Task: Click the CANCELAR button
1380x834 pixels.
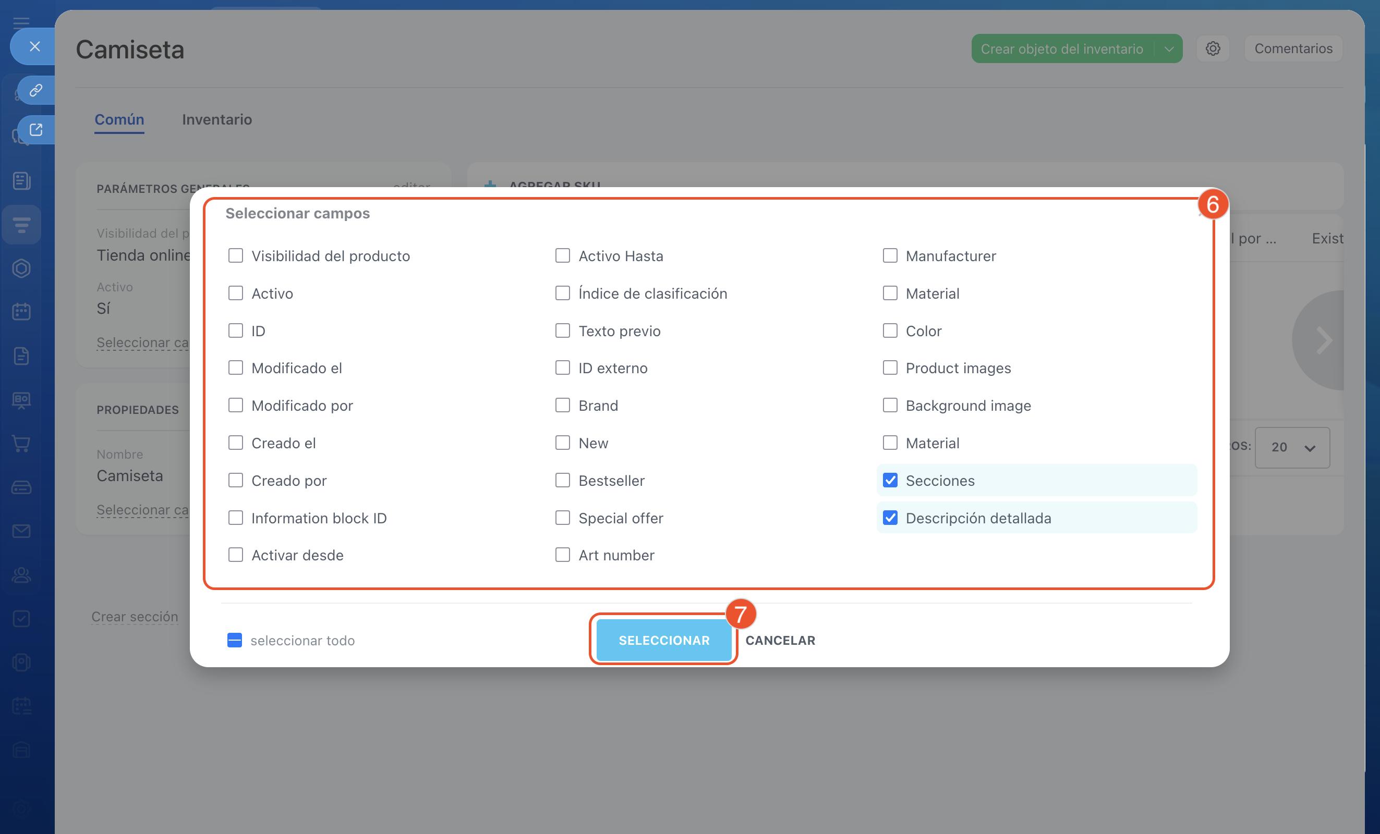Action: [x=780, y=640]
